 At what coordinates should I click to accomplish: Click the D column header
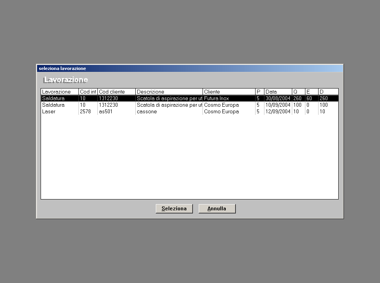click(x=328, y=92)
